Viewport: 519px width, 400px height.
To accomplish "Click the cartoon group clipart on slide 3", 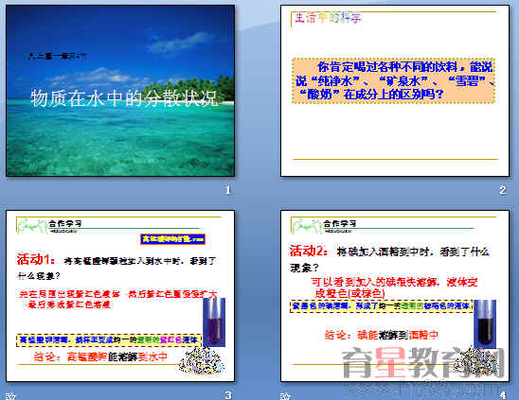I will point(202,361).
